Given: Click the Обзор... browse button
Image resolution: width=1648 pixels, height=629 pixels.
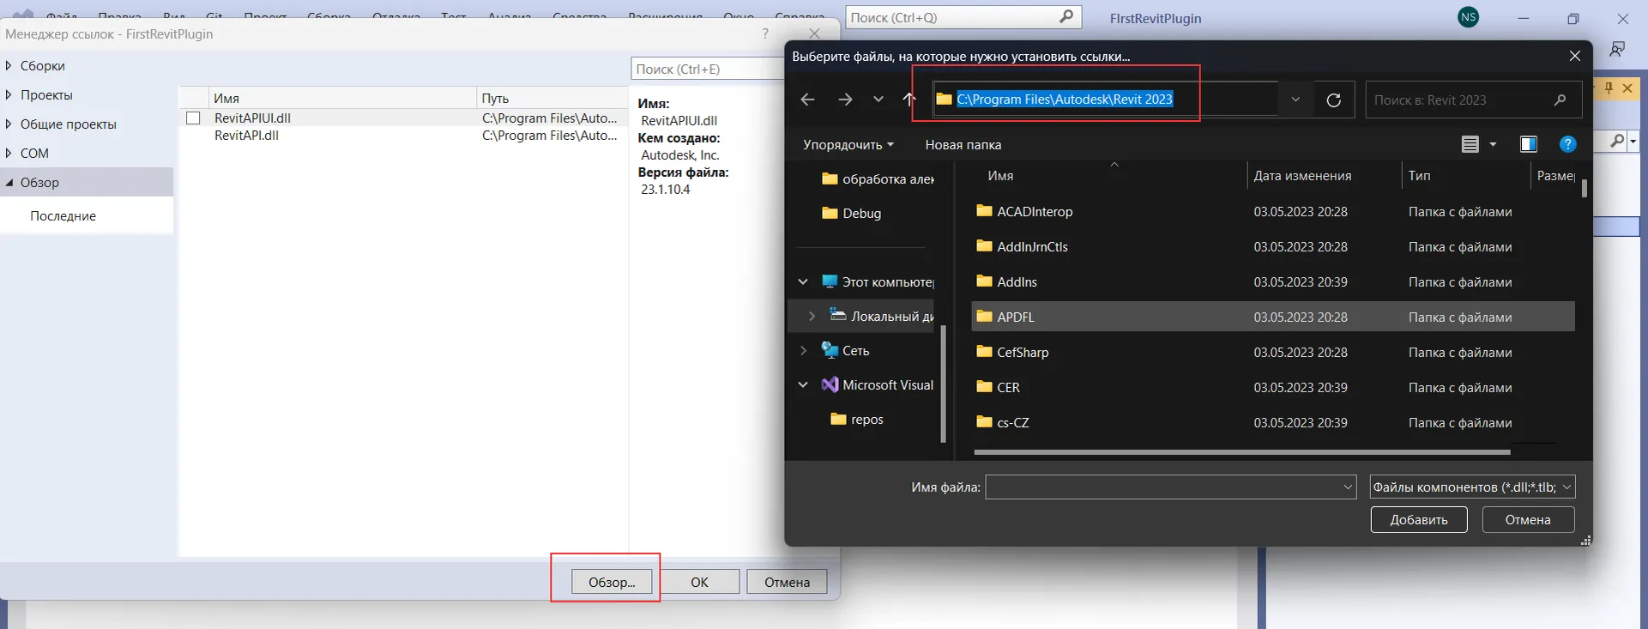Looking at the screenshot, I should pyautogui.click(x=612, y=582).
